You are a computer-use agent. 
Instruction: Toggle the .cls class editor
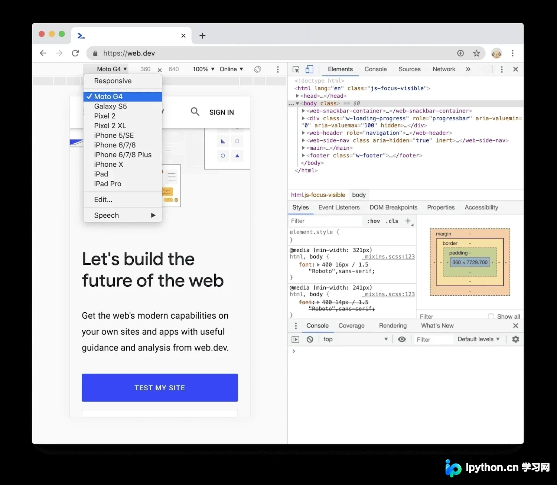click(392, 221)
